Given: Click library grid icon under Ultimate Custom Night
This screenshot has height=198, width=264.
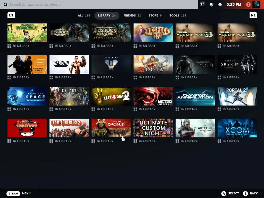Looking at the screenshot, I should pyautogui.click(x=135, y=141).
